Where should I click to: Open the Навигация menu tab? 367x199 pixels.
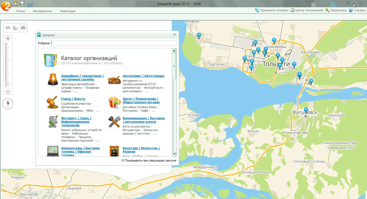pyautogui.click(x=68, y=11)
